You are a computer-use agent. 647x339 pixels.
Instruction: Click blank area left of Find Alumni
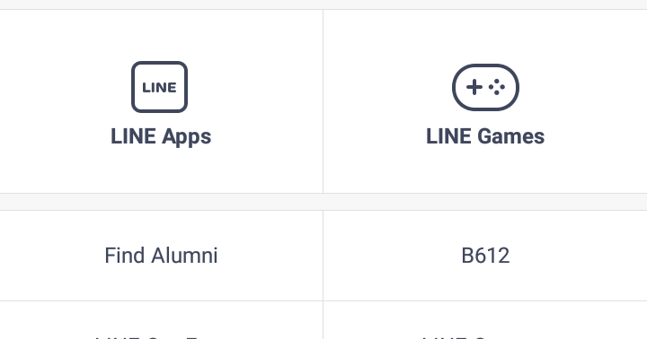click(x=49, y=256)
